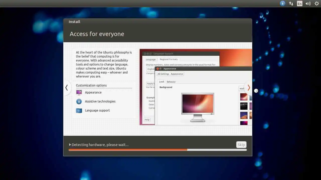Go to the previous slide arrow
321x180 pixels.
tap(67, 88)
